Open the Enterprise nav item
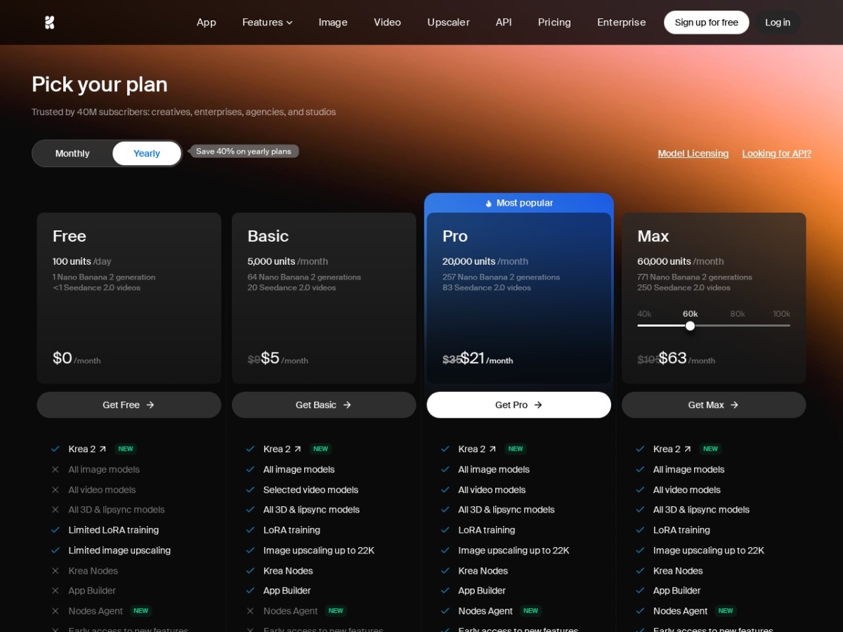The image size is (843, 632). click(x=621, y=22)
